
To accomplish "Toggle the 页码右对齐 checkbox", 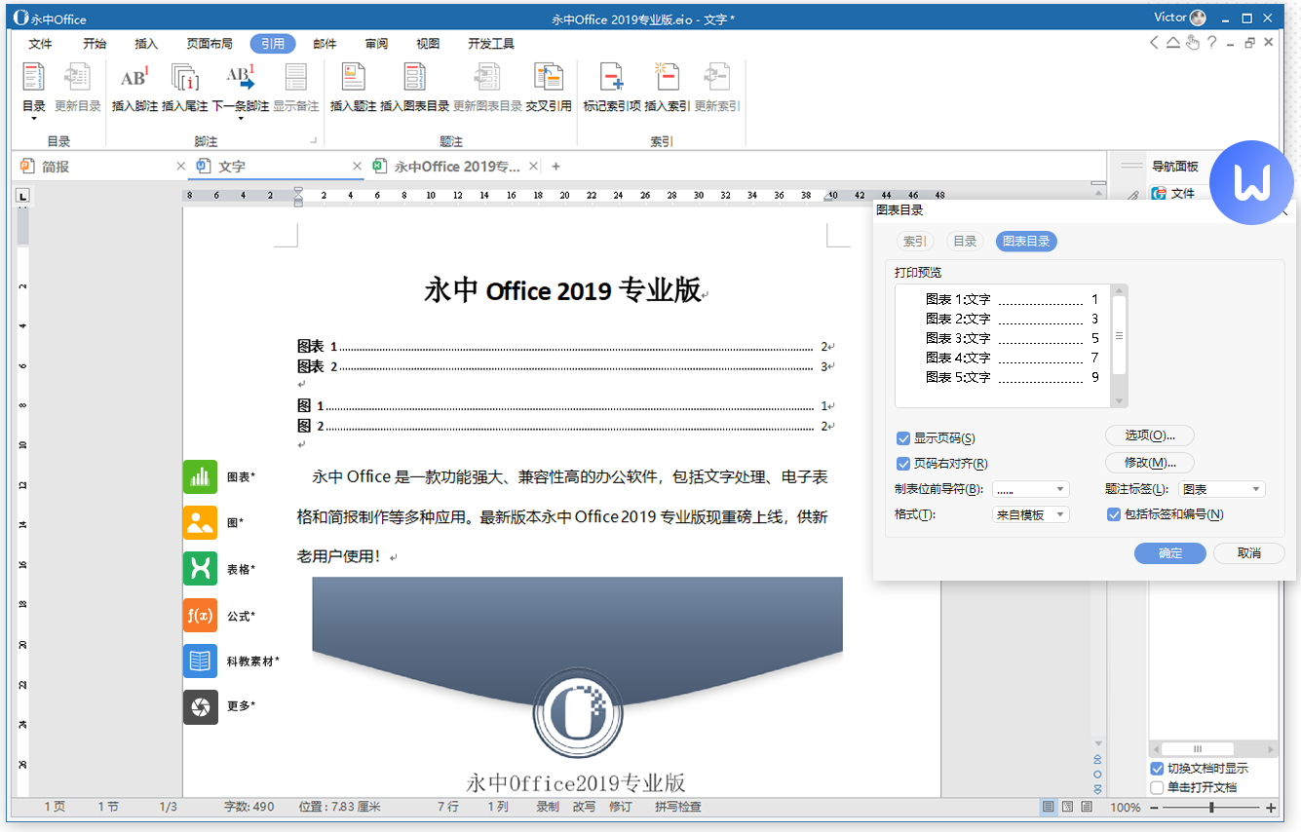I will tap(903, 464).
